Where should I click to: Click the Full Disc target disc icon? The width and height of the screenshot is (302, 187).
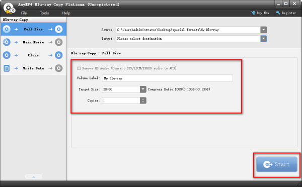pos(59,29)
